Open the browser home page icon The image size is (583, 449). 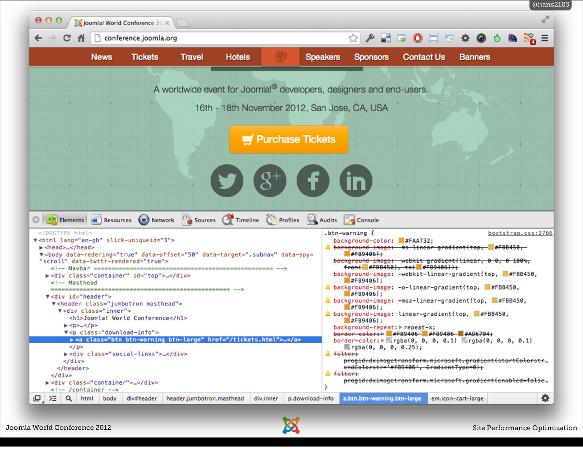tap(81, 38)
